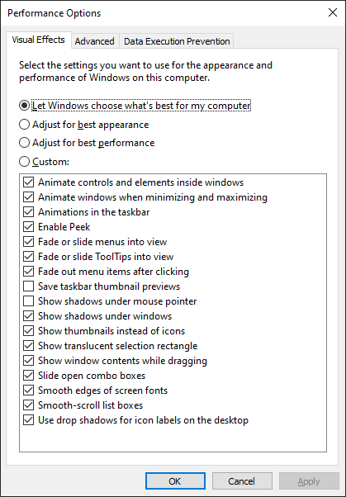Click the OK button

click(x=175, y=481)
